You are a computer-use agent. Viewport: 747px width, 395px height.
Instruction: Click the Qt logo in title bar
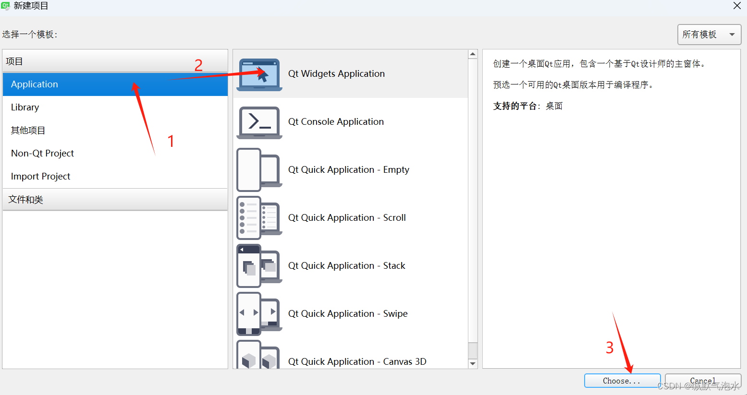coord(5,6)
